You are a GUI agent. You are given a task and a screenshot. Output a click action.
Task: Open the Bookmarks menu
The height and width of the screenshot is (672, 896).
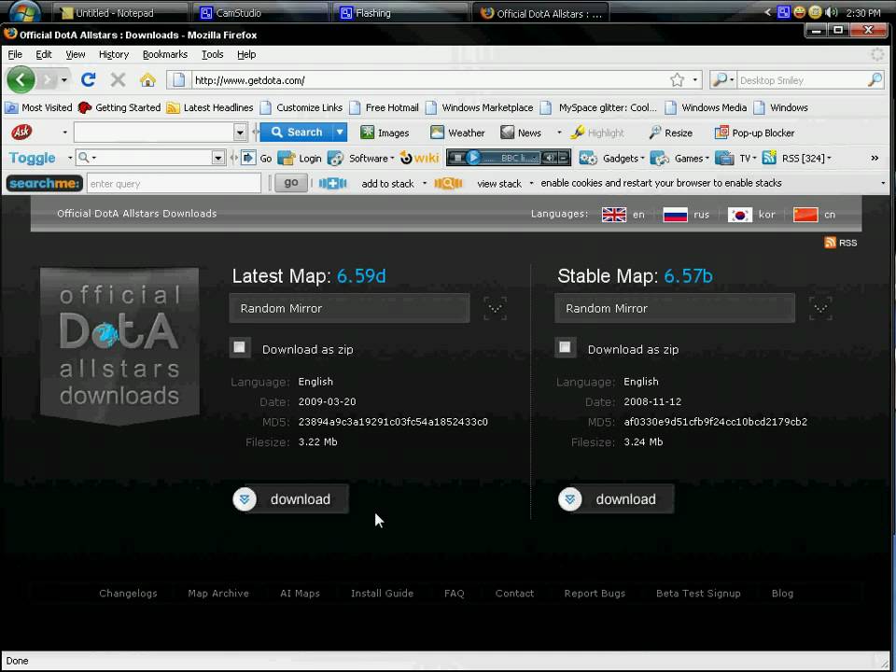(165, 54)
